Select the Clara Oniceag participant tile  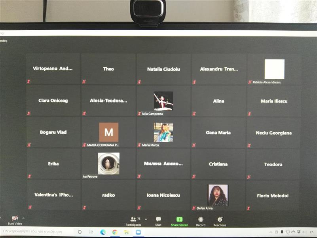53,101
